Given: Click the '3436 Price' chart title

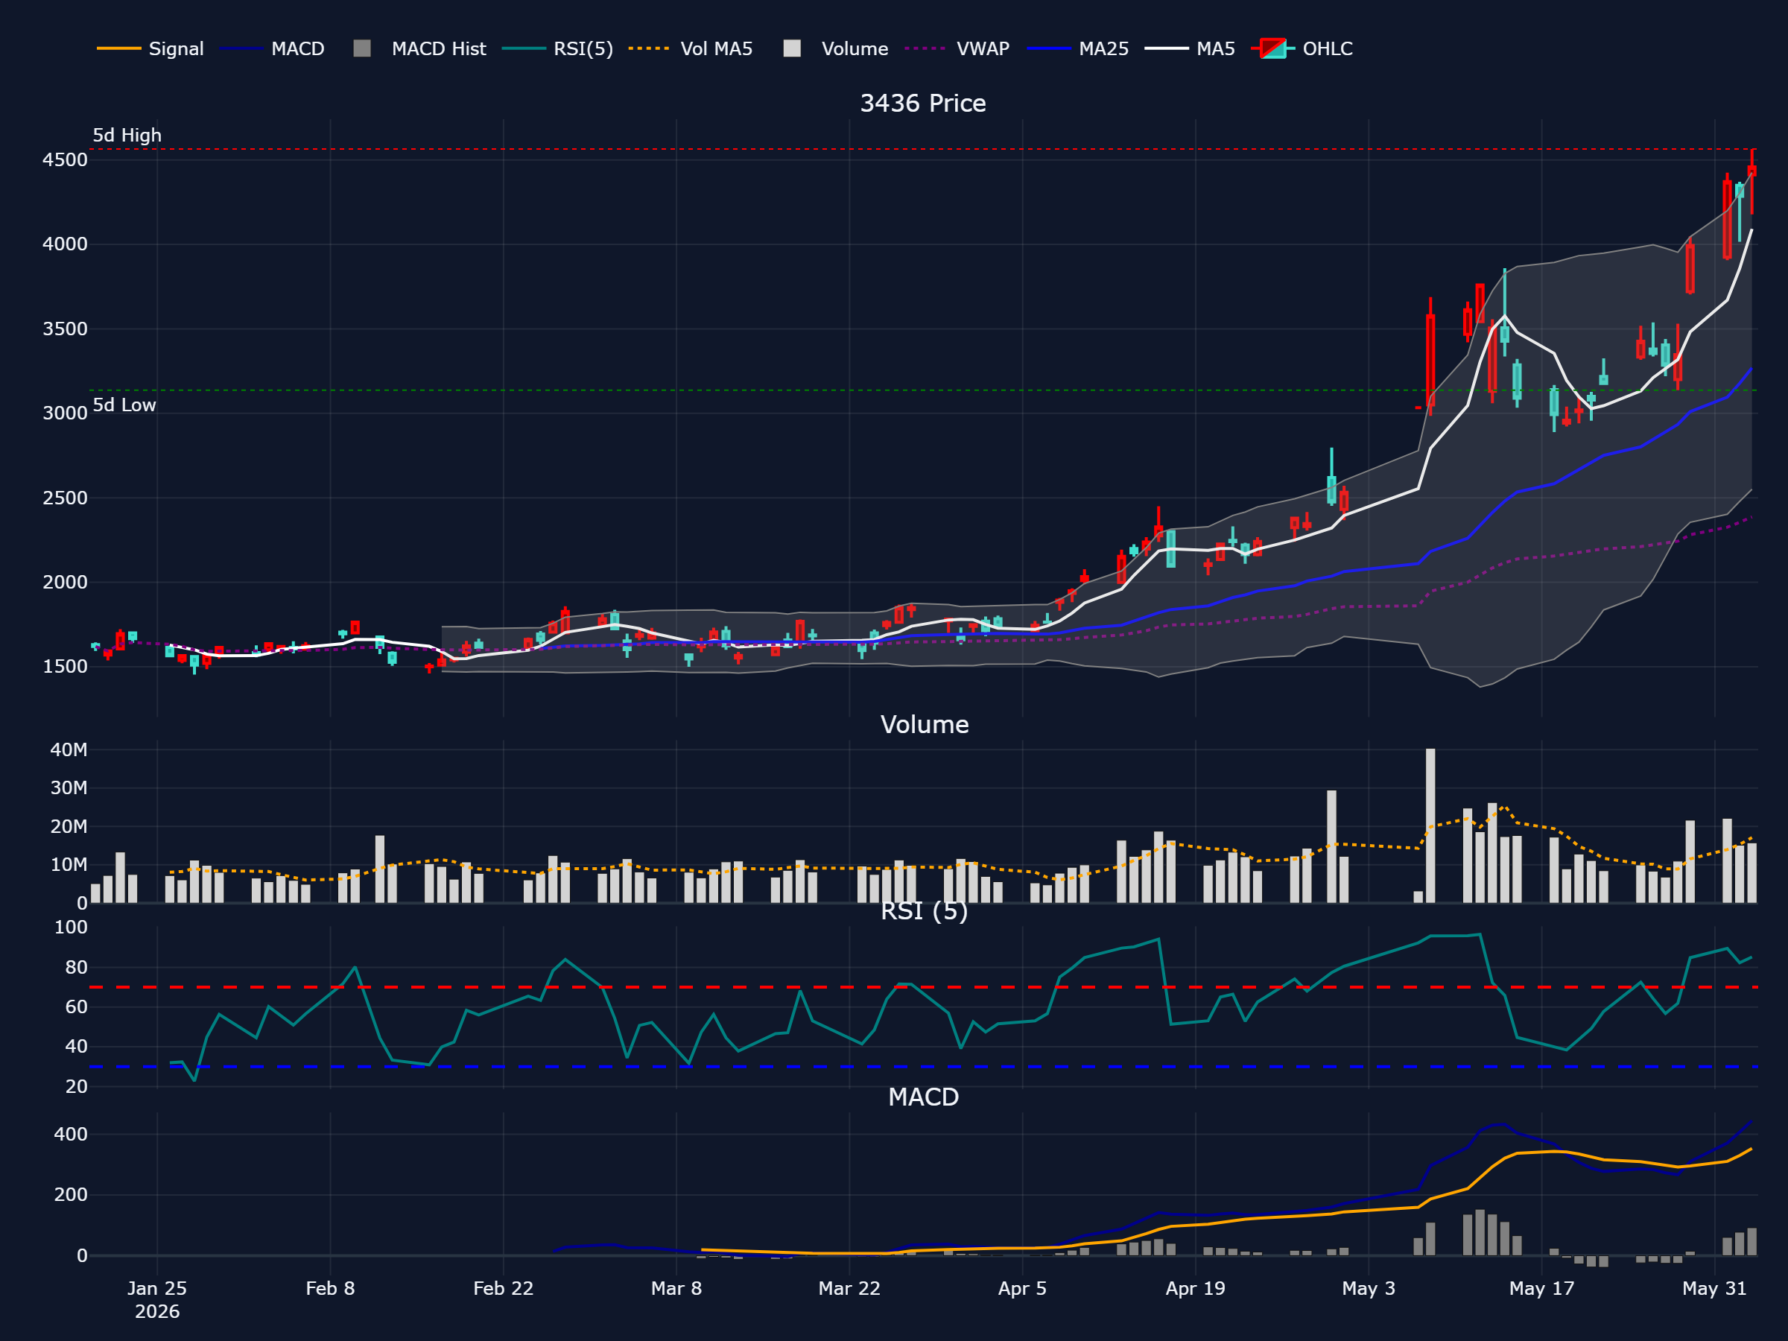Looking at the screenshot, I should (923, 104).
